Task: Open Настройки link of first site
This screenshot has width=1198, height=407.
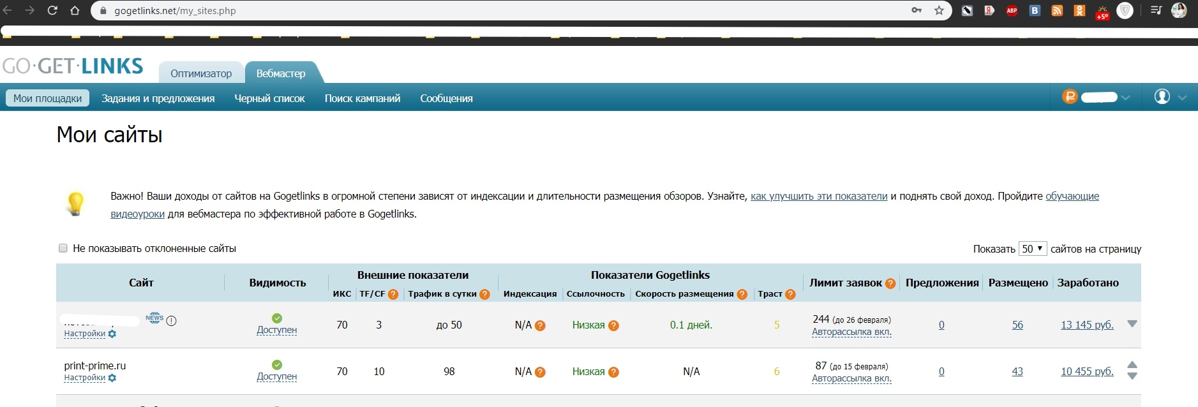Action: coord(85,334)
